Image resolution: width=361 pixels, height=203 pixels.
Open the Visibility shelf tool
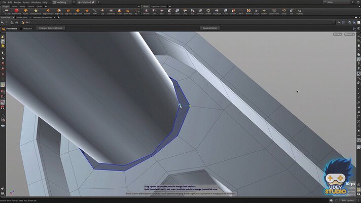coord(300,12)
